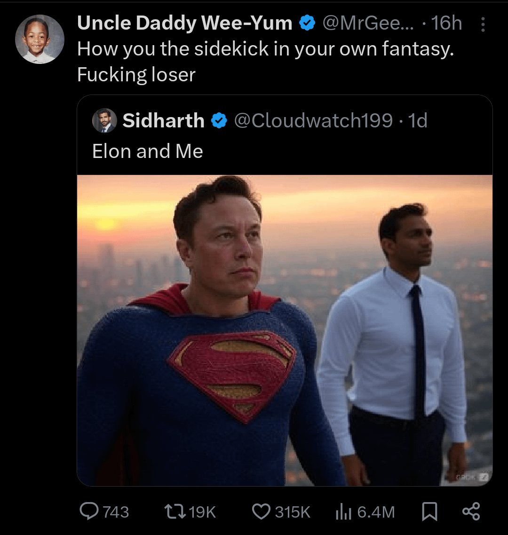Open the Sidharth display name

pyautogui.click(x=163, y=121)
